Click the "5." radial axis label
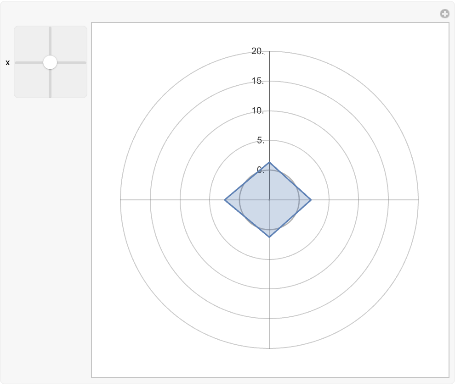This screenshot has width=455, height=386. pos(260,141)
